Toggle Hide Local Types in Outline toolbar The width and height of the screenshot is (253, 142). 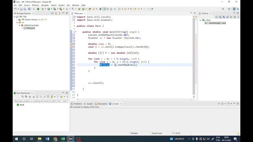click(x=234, y=17)
